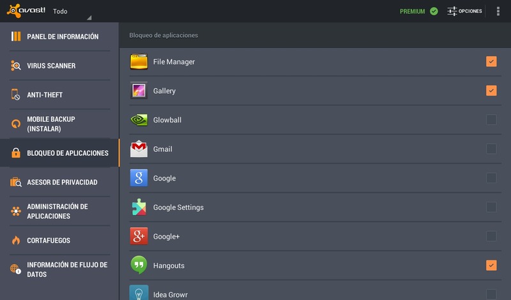Click the Google search app icon
Image resolution: width=511 pixels, height=300 pixels.
[x=139, y=178]
